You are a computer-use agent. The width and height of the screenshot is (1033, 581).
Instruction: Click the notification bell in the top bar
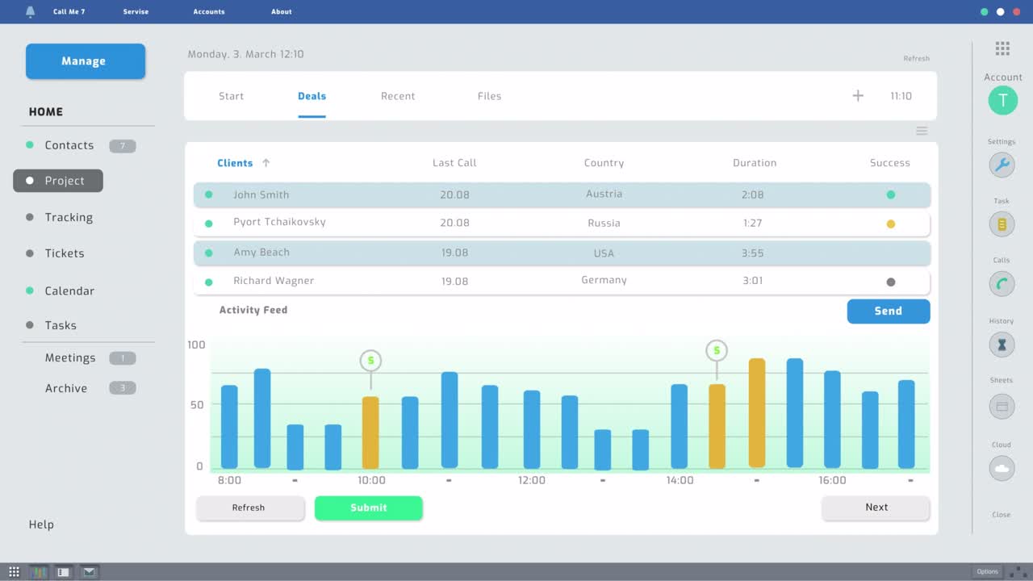(31, 11)
